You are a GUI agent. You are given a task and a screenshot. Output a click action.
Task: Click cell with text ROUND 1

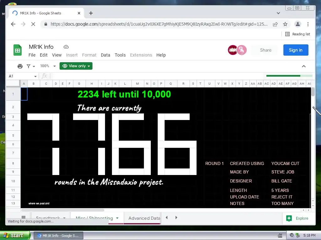pyautogui.click(x=214, y=163)
